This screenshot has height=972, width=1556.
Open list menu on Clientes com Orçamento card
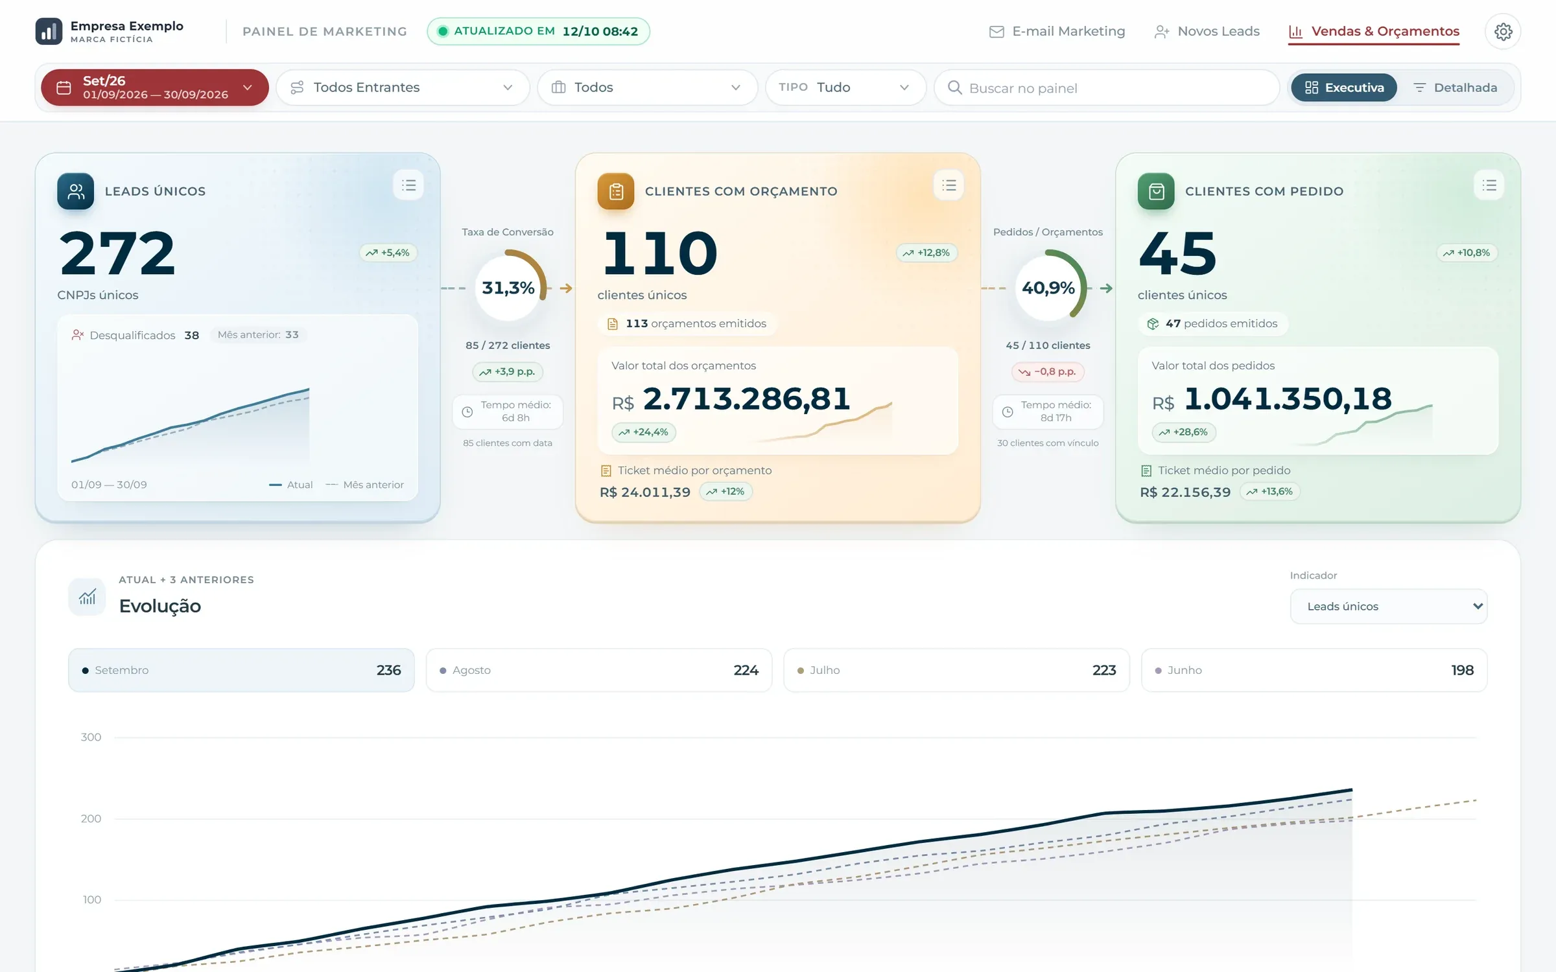(949, 185)
